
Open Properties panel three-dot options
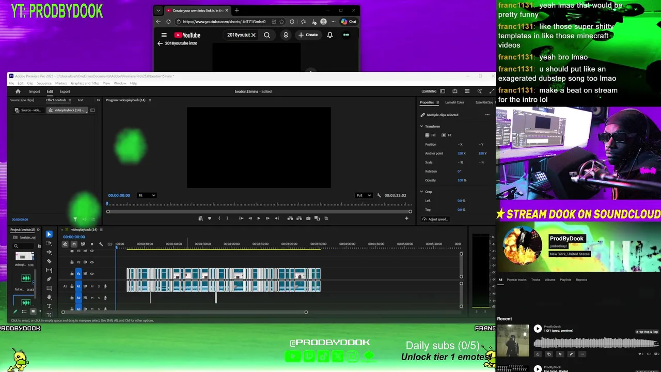[487, 115]
